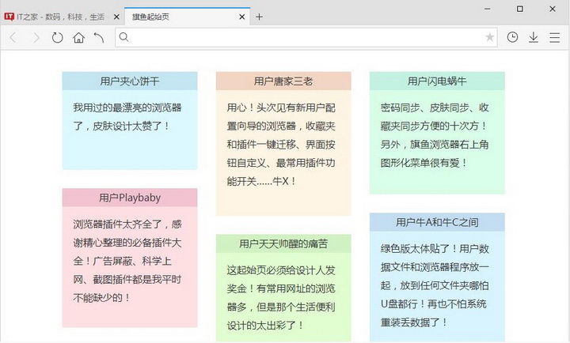Click text 重装丢数据了！
The image size is (570, 343).
tap(414, 322)
